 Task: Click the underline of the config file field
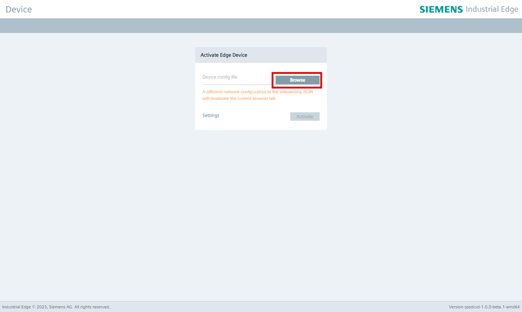pos(237,83)
